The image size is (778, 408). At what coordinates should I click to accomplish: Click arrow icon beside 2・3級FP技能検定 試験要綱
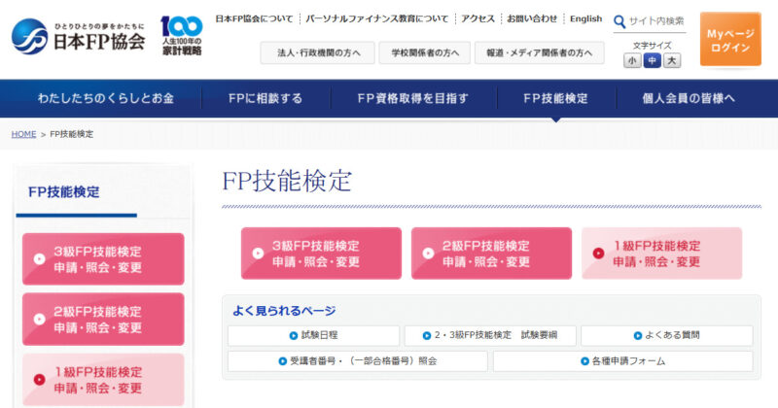pos(427,335)
